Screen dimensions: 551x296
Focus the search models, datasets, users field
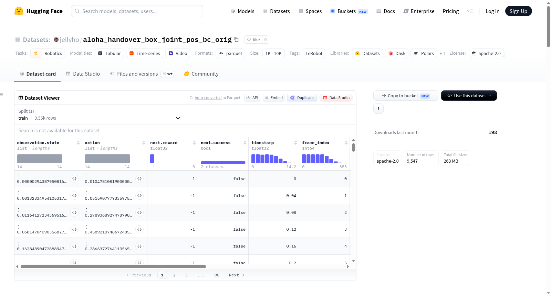click(x=137, y=11)
